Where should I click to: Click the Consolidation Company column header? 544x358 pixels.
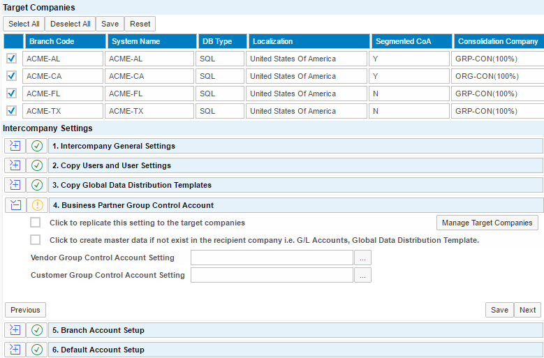point(498,41)
